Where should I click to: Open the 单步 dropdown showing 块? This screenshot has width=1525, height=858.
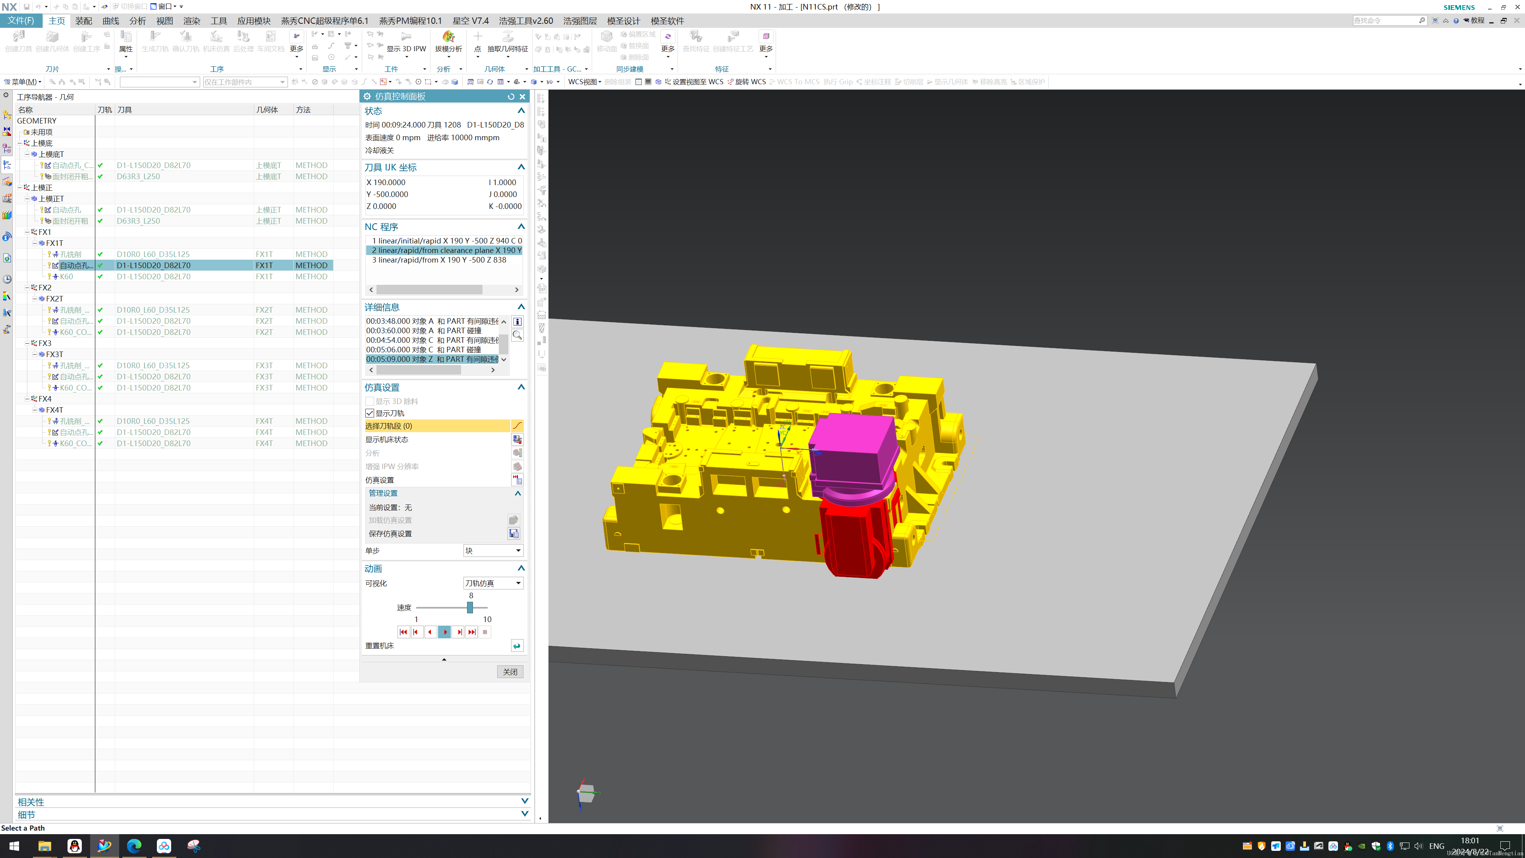[x=493, y=551]
